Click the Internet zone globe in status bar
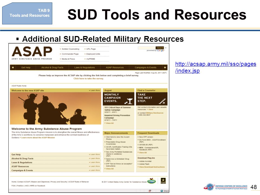The width and height of the screenshot is (260, 195). tap(162, 191)
